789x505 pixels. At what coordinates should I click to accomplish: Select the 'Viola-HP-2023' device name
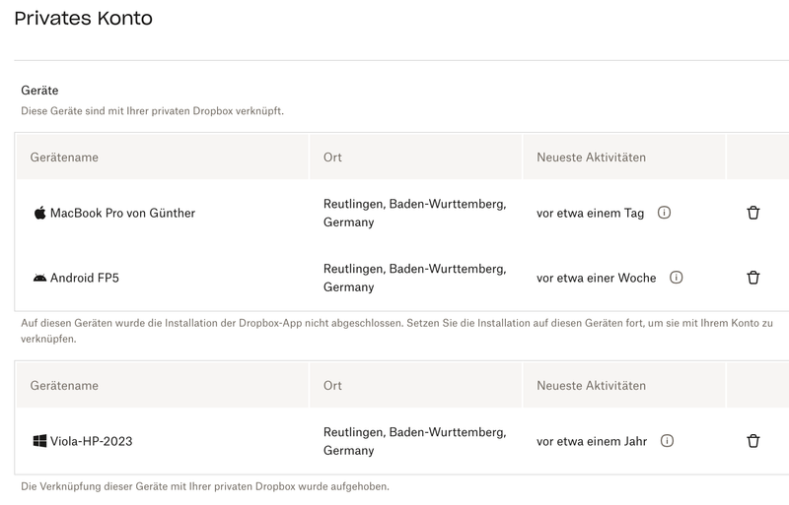(x=91, y=441)
